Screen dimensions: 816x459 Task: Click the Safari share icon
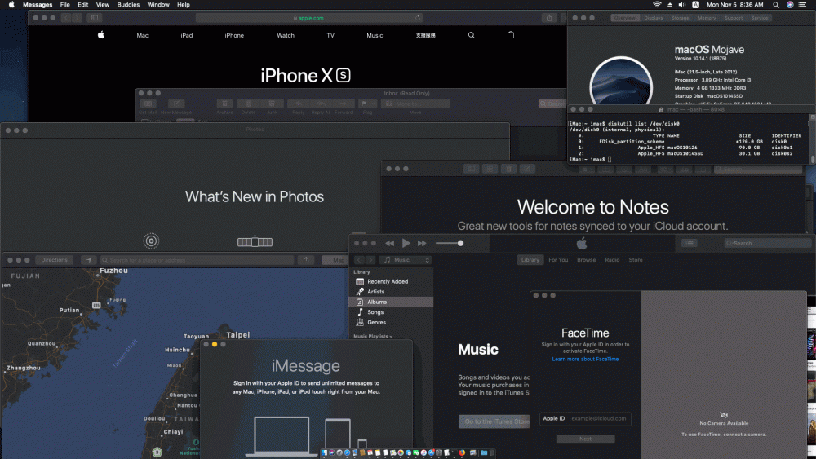click(x=549, y=18)
